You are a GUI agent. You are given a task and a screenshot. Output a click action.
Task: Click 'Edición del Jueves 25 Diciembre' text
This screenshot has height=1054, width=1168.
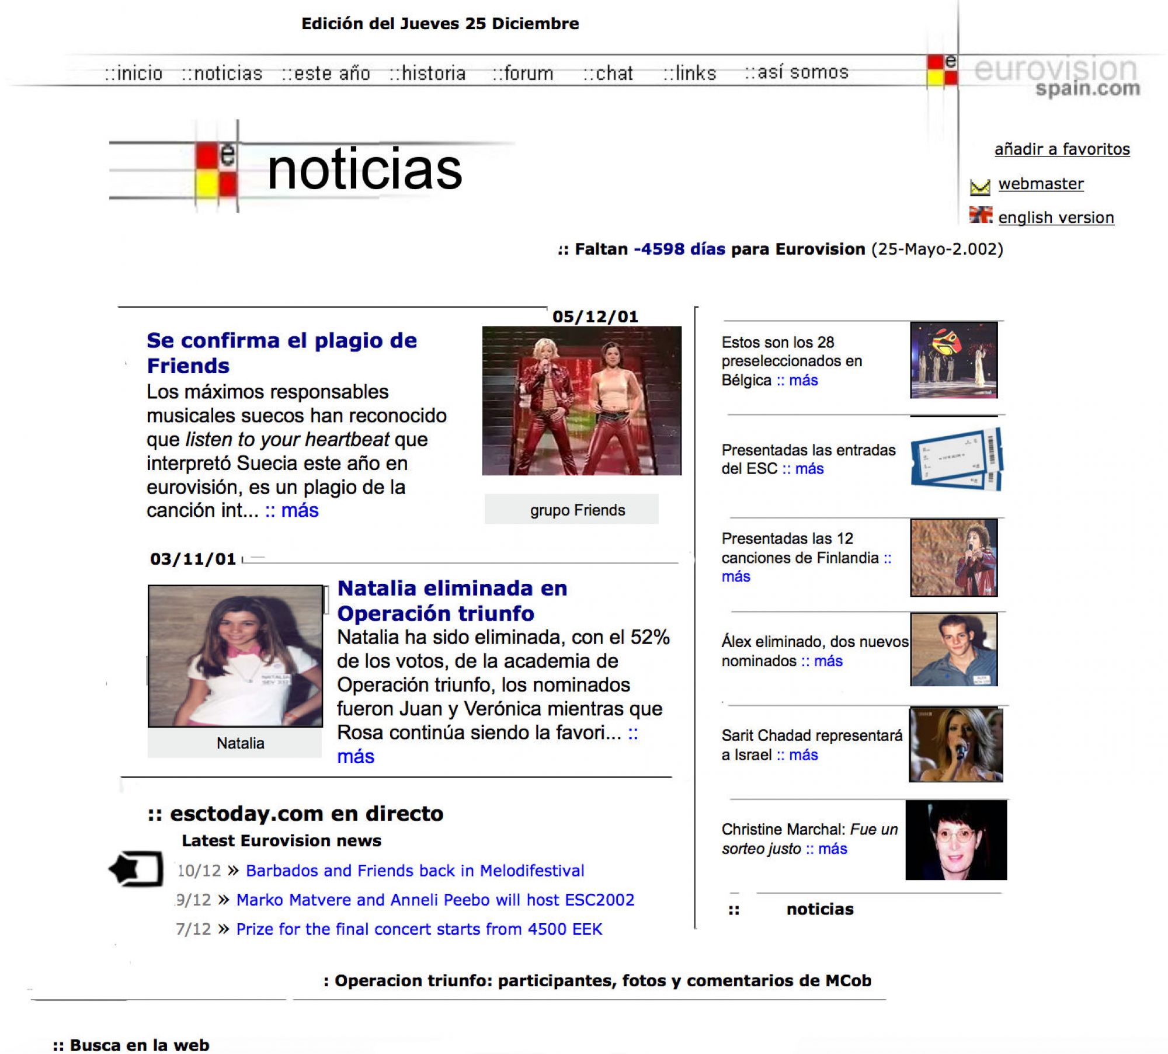440,23
